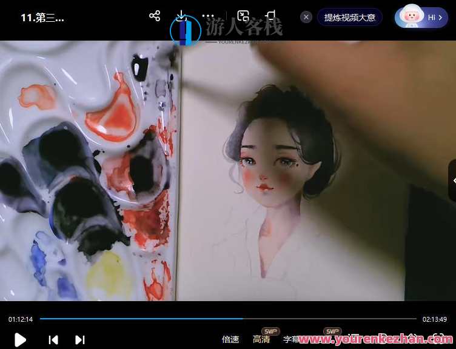Click 提炼视频大意 summary button
This screenshot has width=456, height=349.
coord(349,17)
